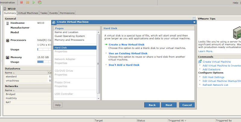Image resolution: width=241 pixels, height=122 pixels.
Task: Click the Create Virtual Machine dialog title icon
Action: pyautogui.click(x=54, y=22)
